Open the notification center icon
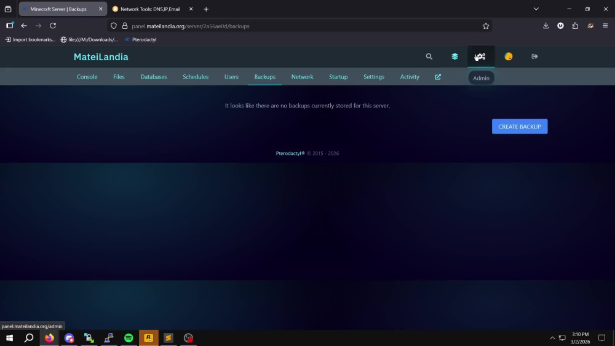615x346 pixels. [601, 338]
